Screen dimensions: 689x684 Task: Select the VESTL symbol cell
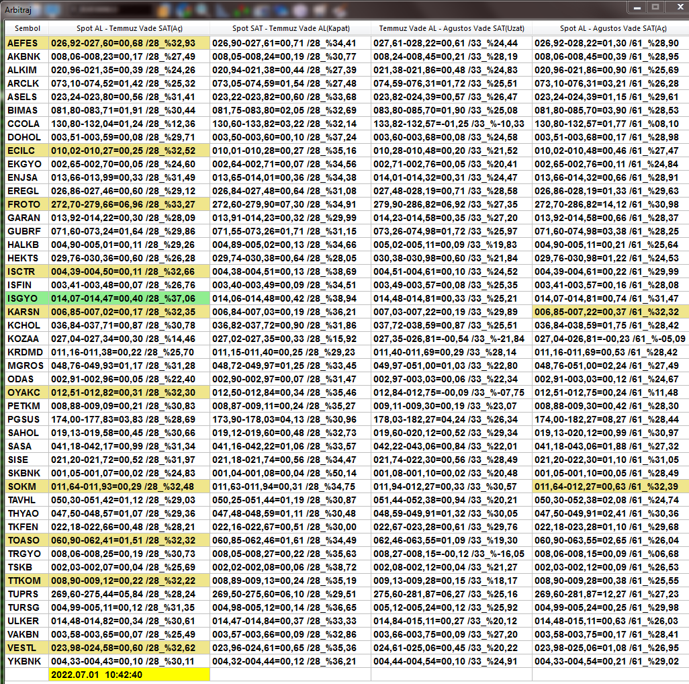pyautogui.click(x=27, y=648)
